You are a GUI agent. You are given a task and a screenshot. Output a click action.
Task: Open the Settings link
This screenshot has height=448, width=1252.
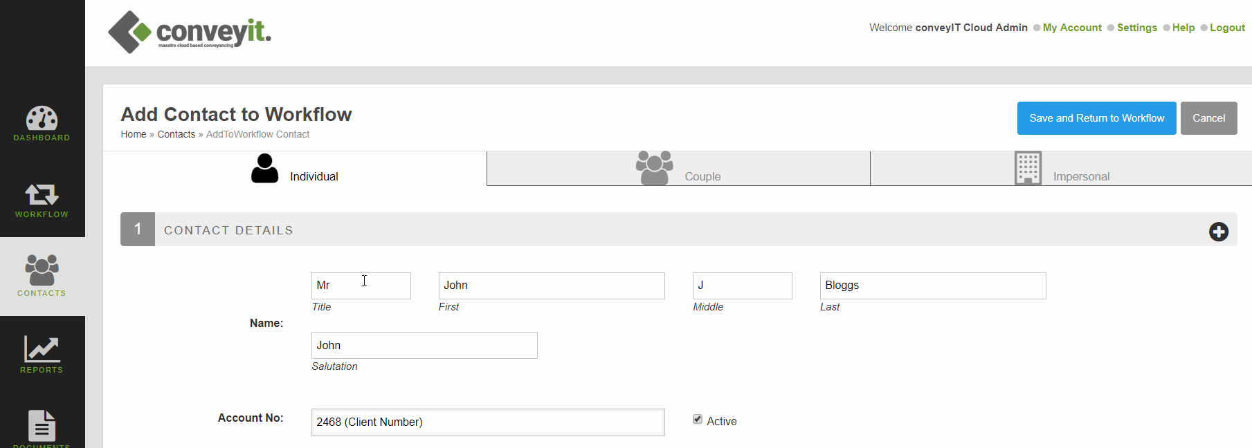(1136, 28)
